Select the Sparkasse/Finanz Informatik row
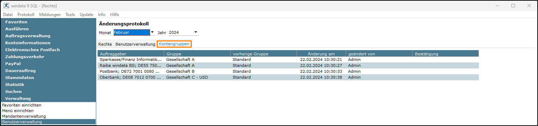This screenshot has width=538, height=126. [x=288, y=60]
